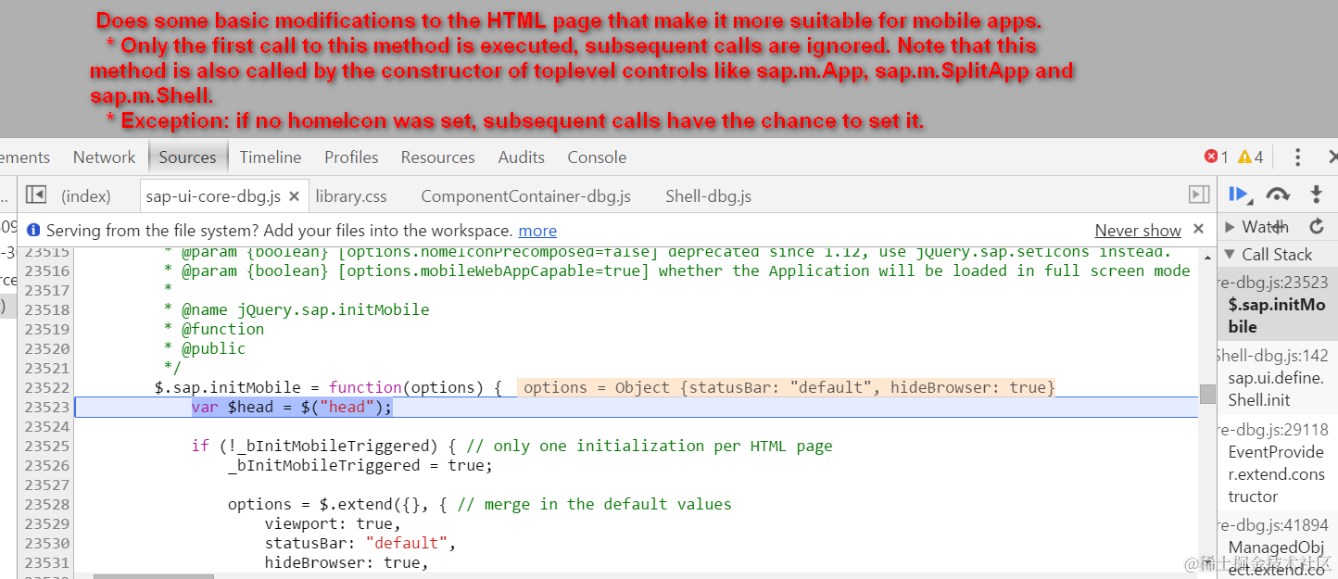Open the library.css file tab
Screen dimensions: 1338x579
pos(351,196)
